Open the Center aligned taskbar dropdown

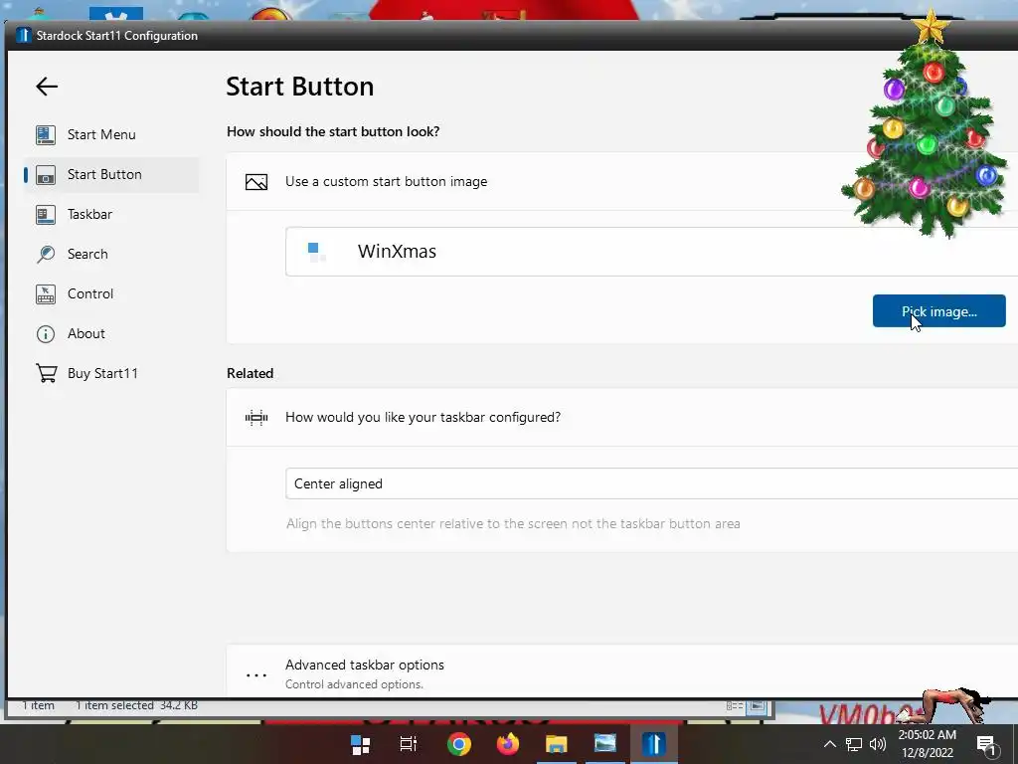[x=652, y=483]
